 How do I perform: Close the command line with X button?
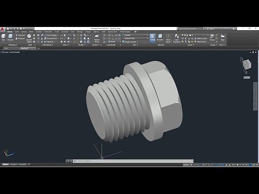tap(68, 161)
